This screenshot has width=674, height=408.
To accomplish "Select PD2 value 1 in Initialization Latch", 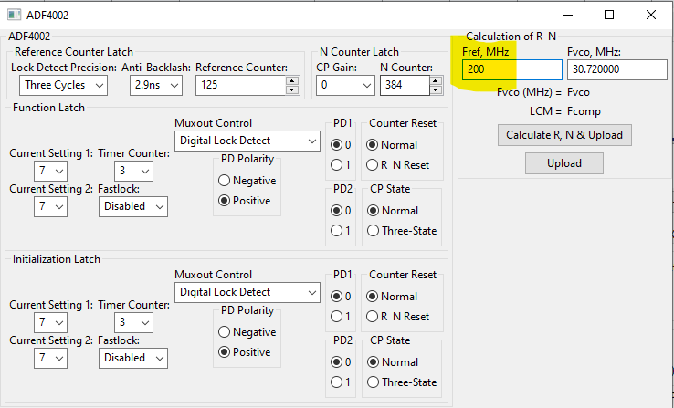I will pos(341,382).
